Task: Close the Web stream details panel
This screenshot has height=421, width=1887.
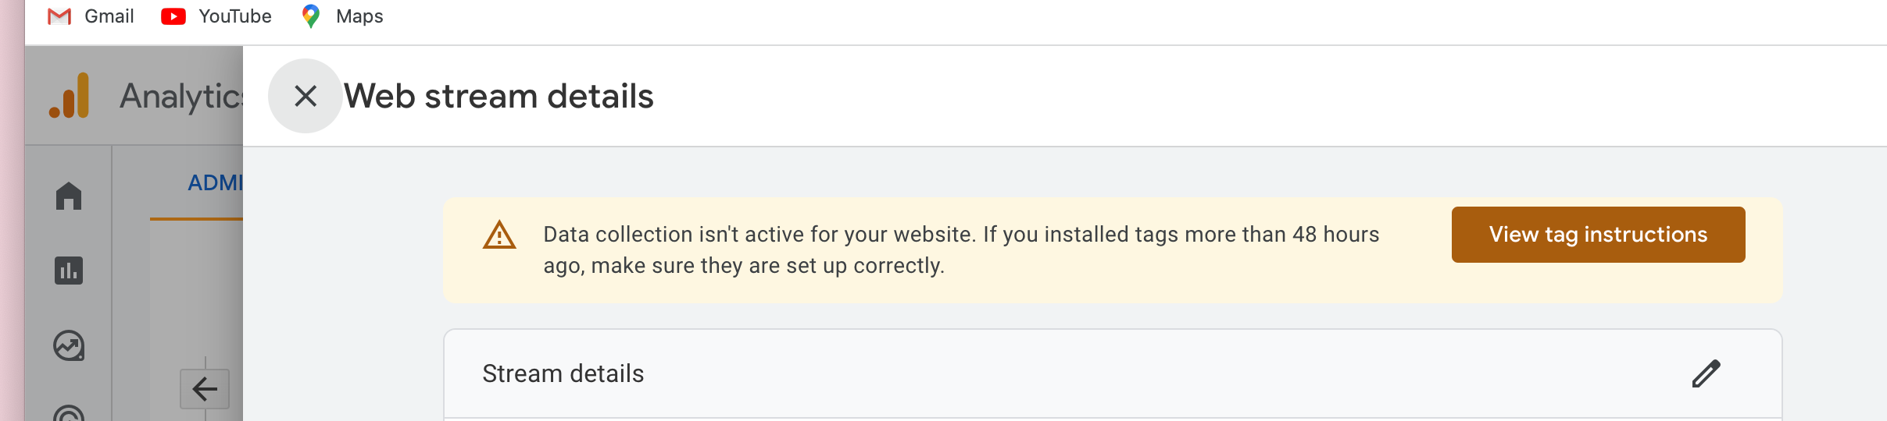Action: (305, 96)
